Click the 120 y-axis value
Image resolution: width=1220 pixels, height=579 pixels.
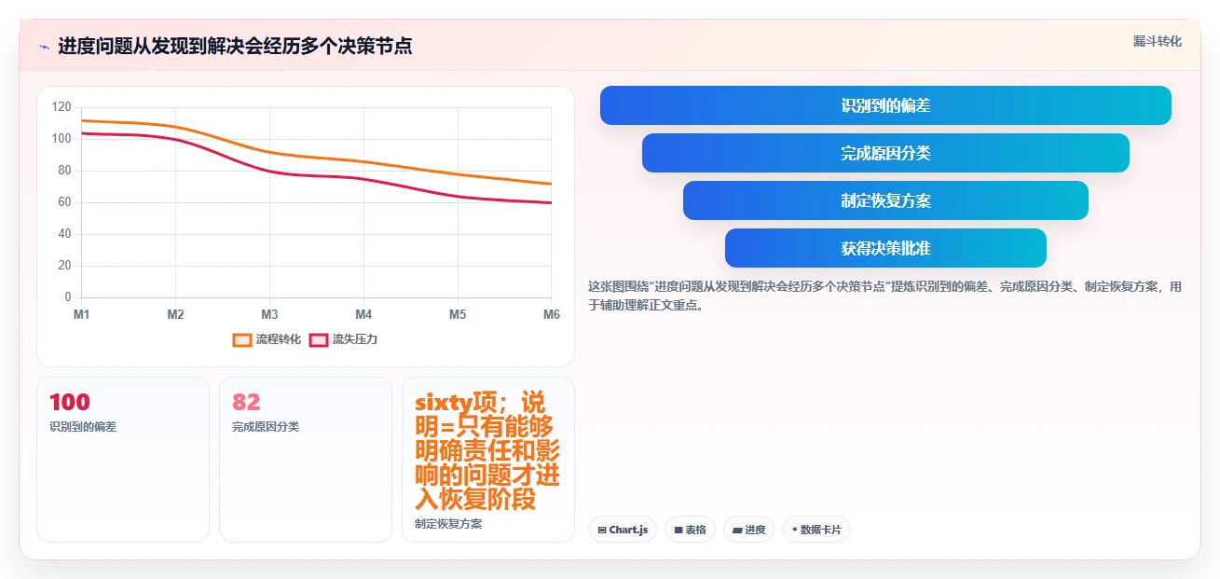point(62,107)
